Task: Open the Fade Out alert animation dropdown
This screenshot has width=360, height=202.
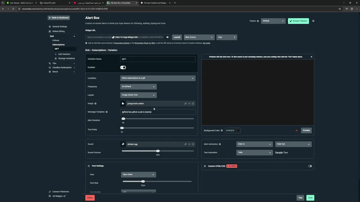Action: 293,144
